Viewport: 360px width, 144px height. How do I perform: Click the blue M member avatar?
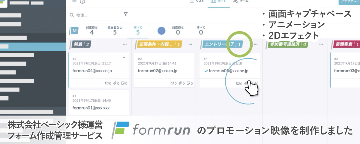point(74,31)
